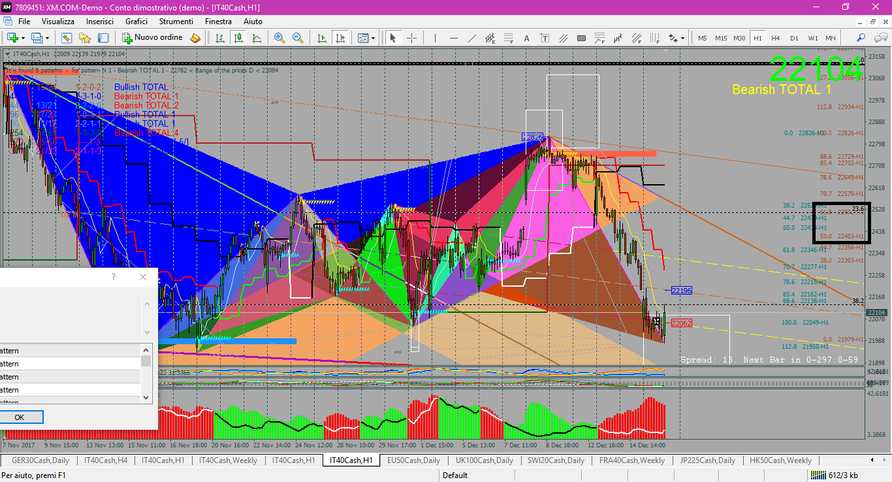Select the trendline drawing tool
Image resolution: width=892 pixels, height=482 pixels.
tap(472, 38)
